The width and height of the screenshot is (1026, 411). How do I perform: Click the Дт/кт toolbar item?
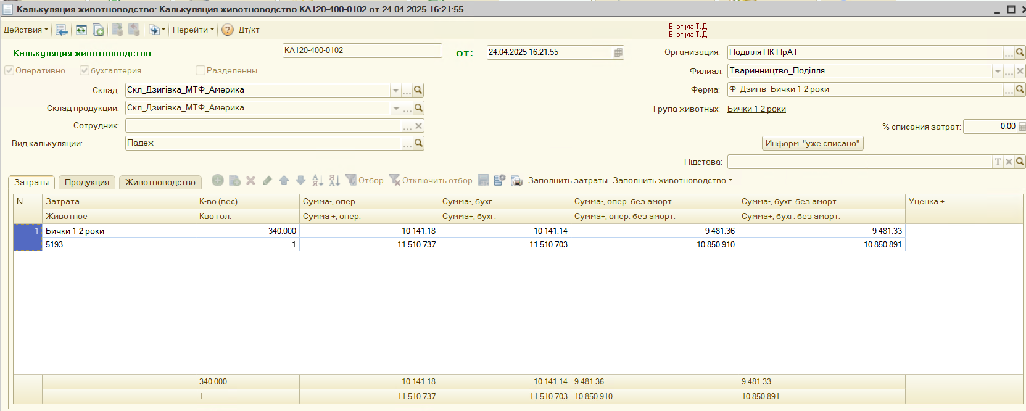coord(249,30)
